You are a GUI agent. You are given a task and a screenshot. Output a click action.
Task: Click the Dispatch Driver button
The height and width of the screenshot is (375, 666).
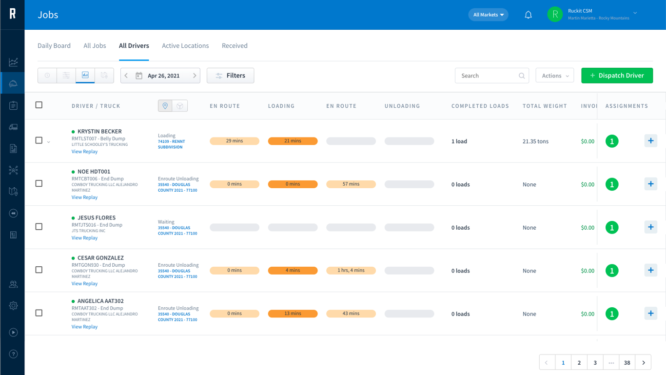(x=617, y=76)
